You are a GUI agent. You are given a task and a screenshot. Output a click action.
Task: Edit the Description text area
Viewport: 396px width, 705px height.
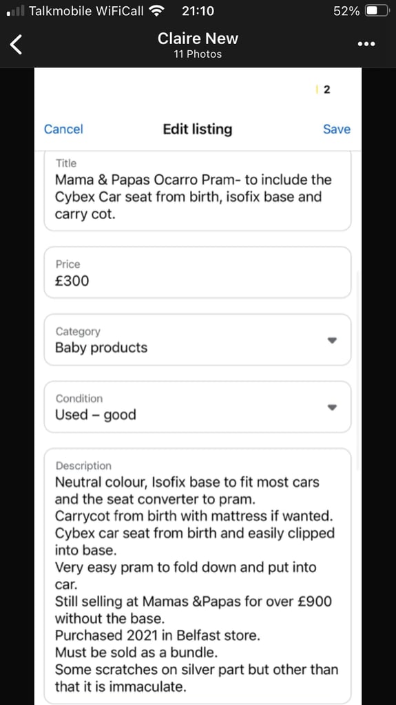(x=197, y=576)
